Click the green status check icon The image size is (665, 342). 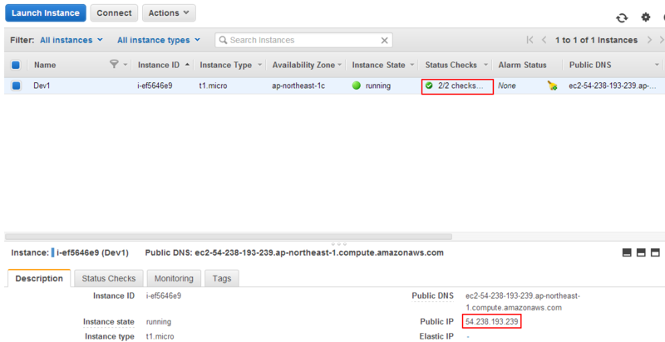click(x=429, y=86)
